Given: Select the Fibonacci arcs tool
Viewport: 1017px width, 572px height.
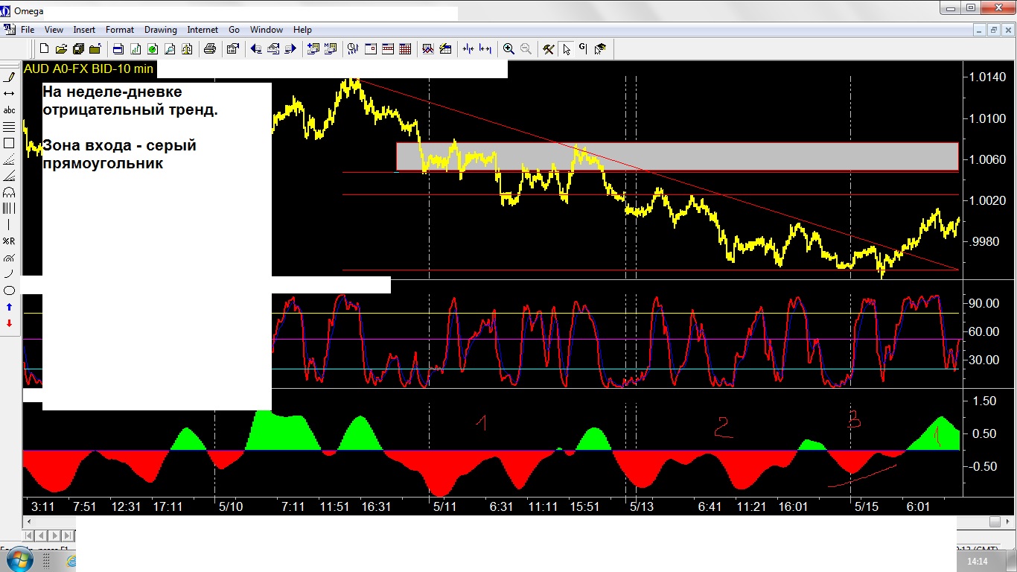Looking at the screenshot, I should coord(10,192).
